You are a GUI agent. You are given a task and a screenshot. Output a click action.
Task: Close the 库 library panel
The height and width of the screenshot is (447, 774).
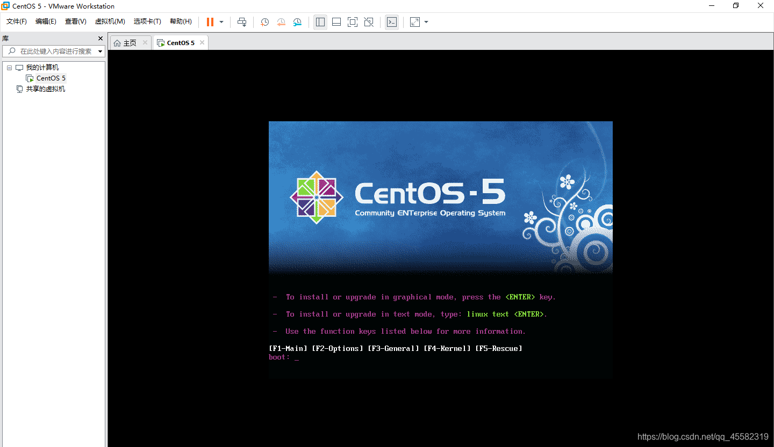(100, 39)
